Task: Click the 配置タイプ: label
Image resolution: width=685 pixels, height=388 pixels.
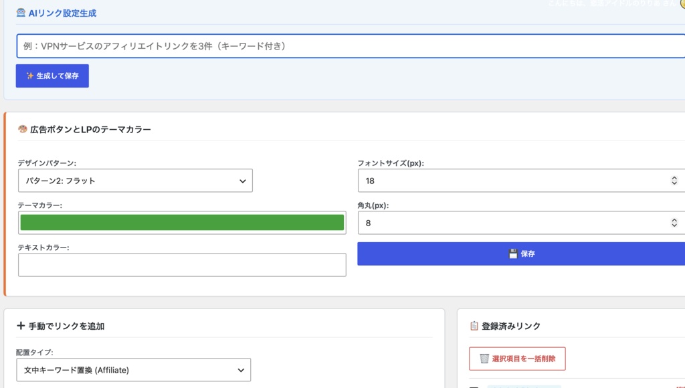Action: click(35, 352)
